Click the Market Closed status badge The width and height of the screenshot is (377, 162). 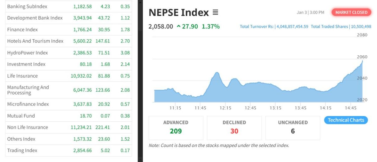351,13
